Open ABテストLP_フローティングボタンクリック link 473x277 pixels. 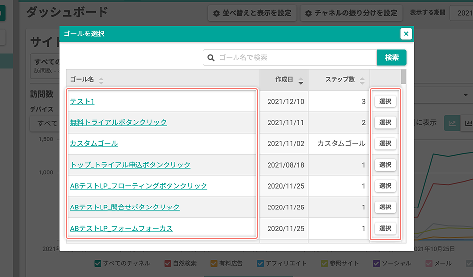(138, 186)
